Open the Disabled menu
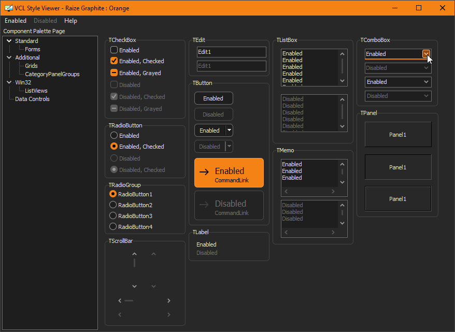Viewport: 455px width, 332px height. [45, 21]
